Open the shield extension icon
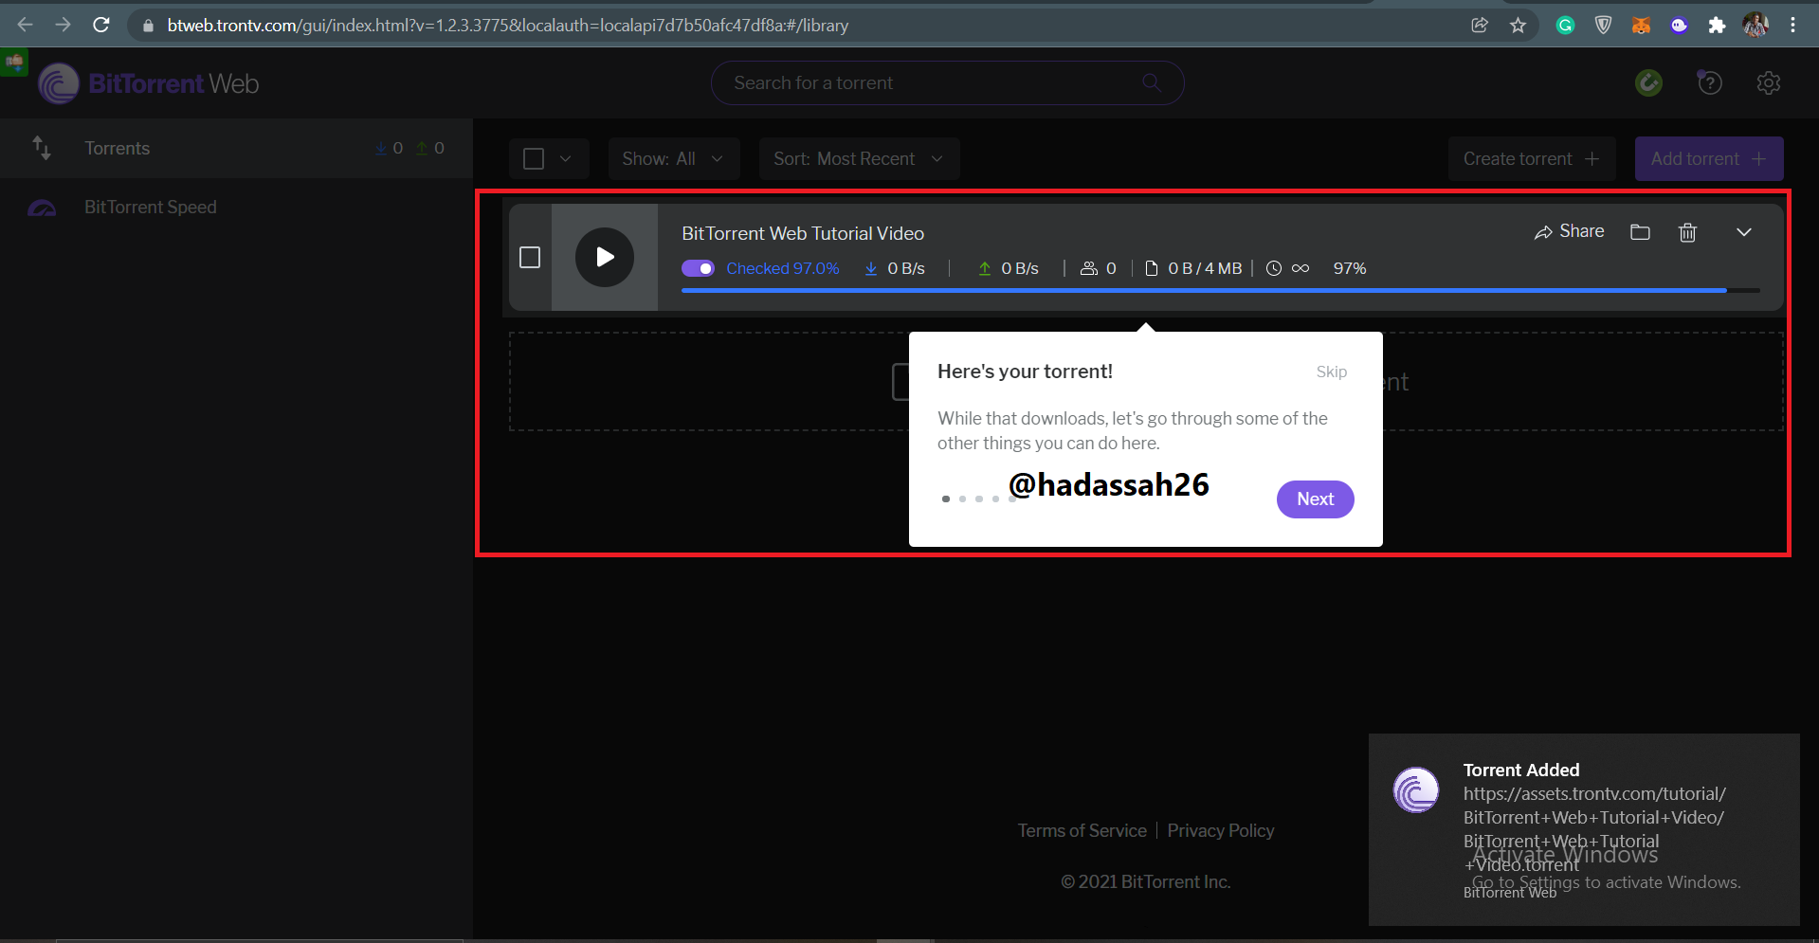Image resolution: width=1819 pixels, height=943 pixels. point(1603,26)
